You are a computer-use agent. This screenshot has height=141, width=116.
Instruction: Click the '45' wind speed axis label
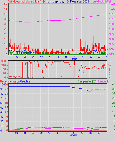point(5,9)
